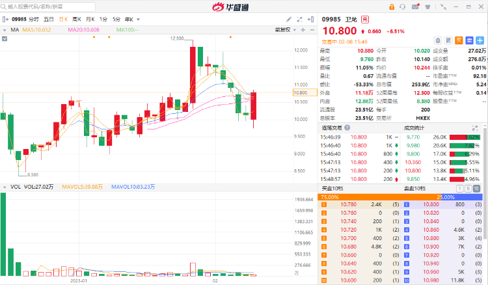The width and height of the screenshot is (488, 285).
Task: Click the stock code search input field
Action: (x=48, y=7)
